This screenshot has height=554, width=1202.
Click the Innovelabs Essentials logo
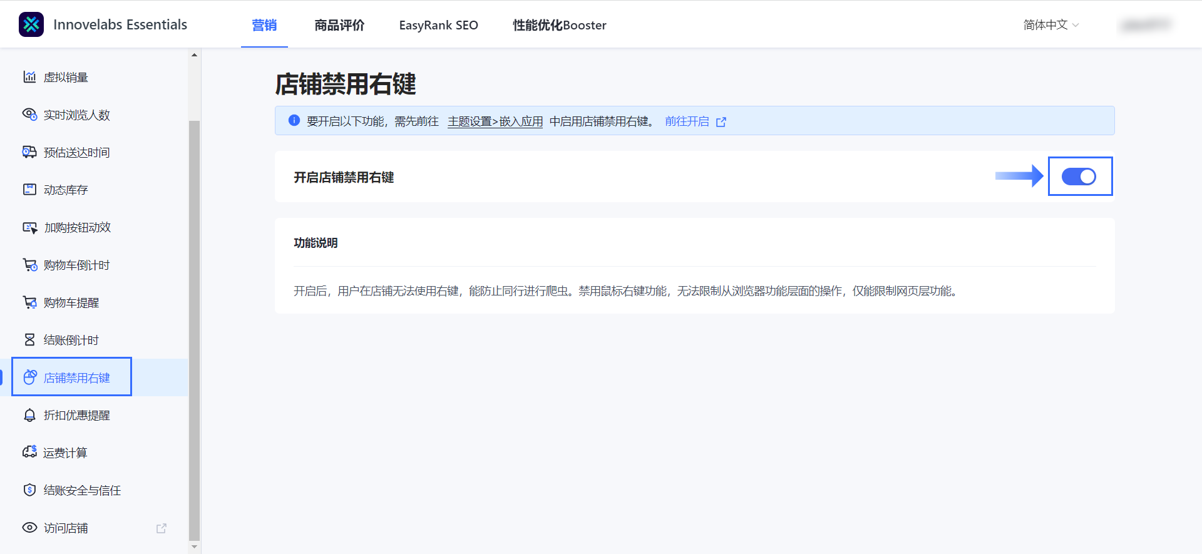[31, 24]
